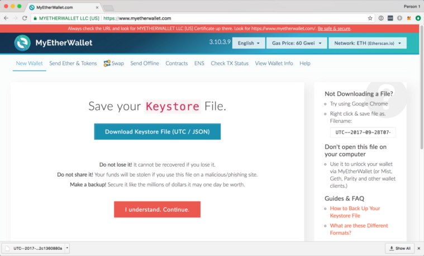
Task: Go to Send Ether & Tokens tab
Action: [73, 63]
